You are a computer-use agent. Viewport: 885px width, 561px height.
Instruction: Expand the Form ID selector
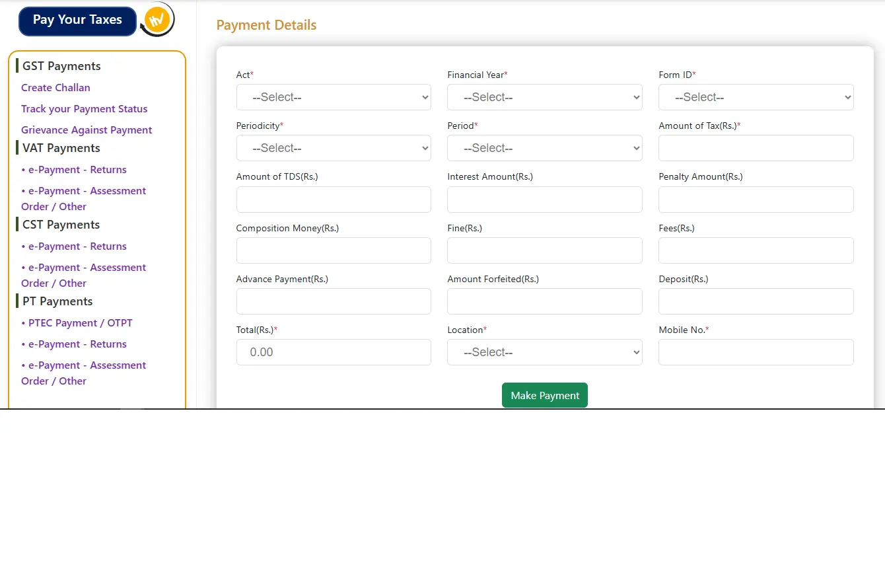[x=756, y=97]
